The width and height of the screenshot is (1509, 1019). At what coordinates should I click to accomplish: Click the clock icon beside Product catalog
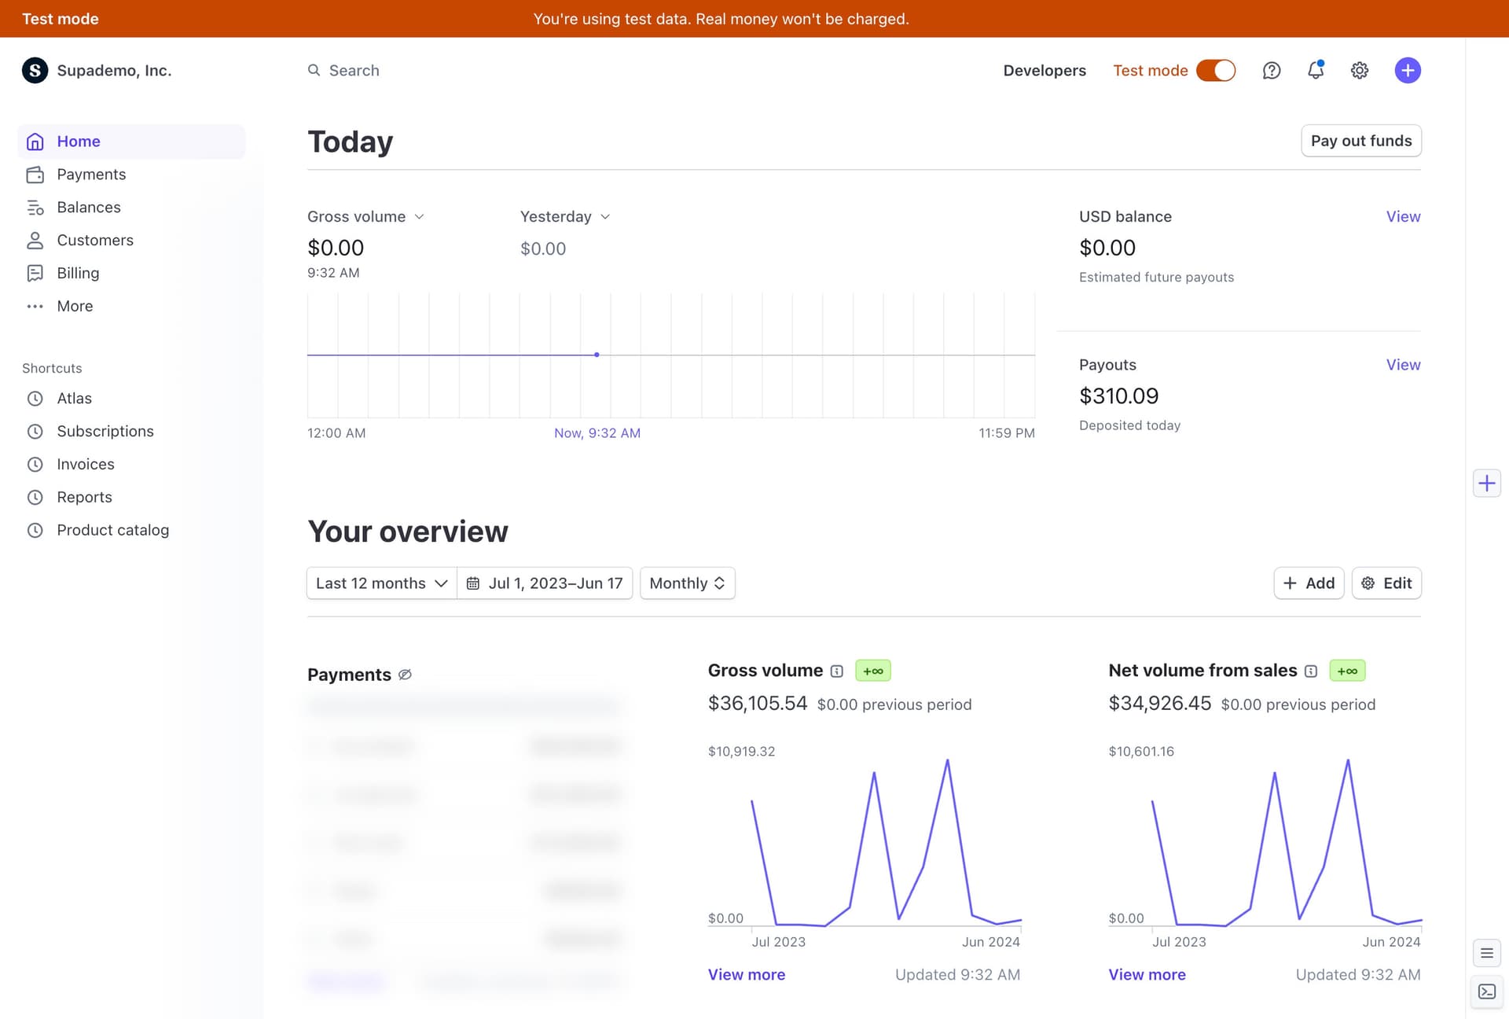pos(35,531)
